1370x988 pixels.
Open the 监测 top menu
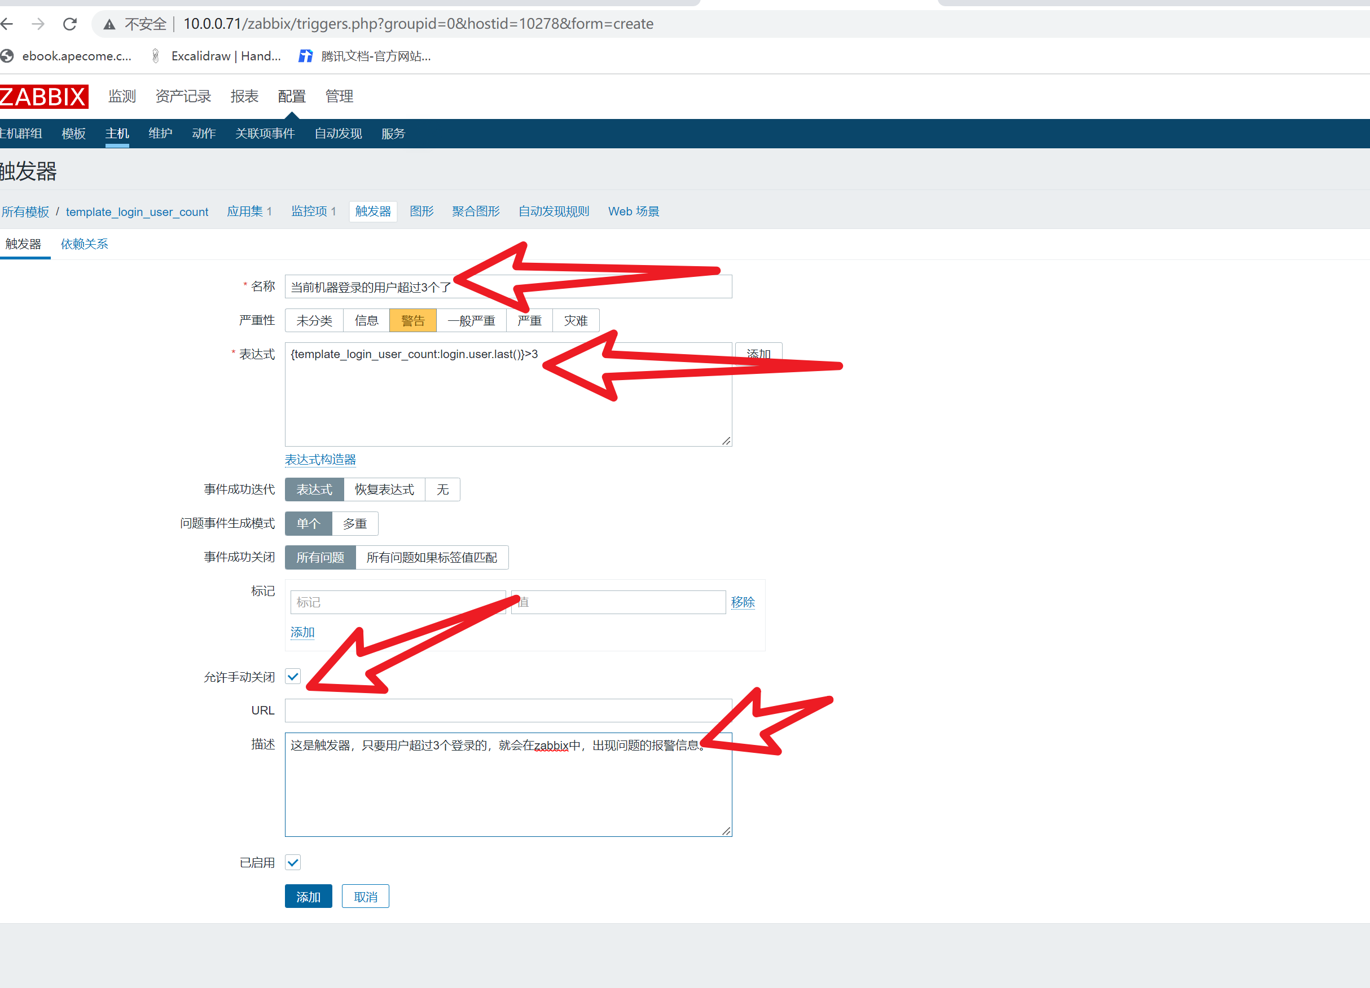122,96
